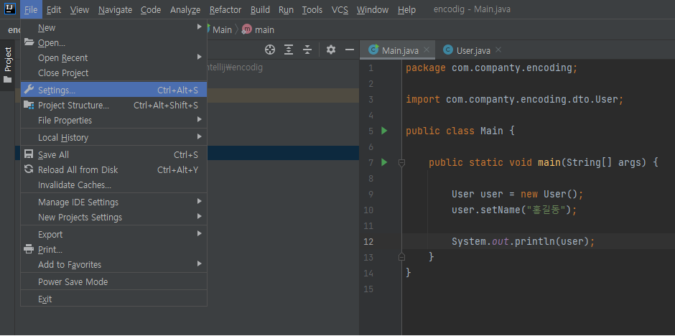Open the Navigate menu

pyautogui.click(x=115, y=9)
